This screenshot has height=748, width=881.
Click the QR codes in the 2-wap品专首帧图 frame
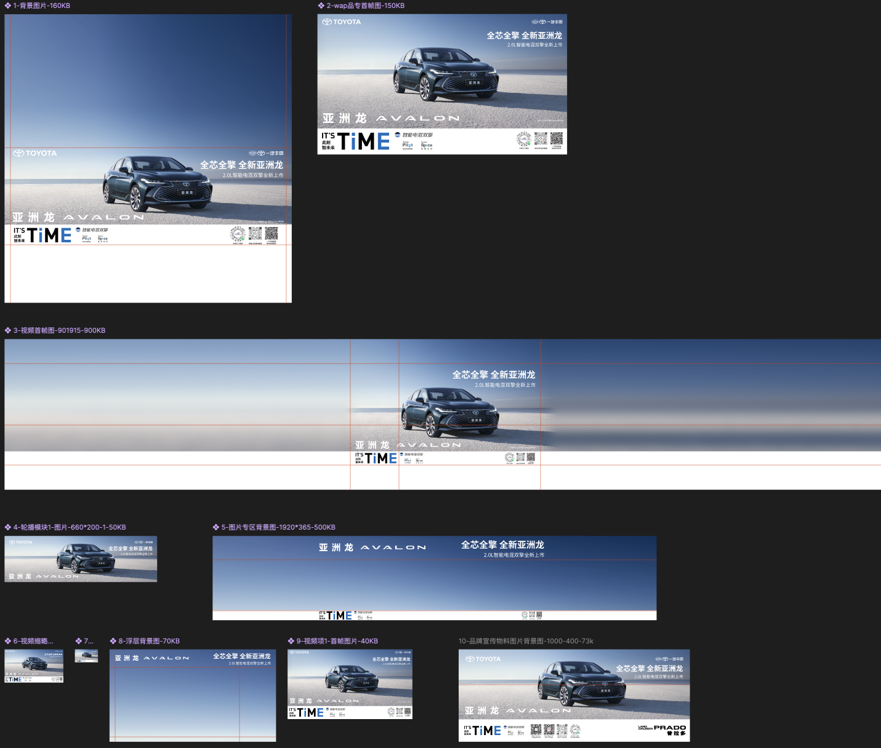(541, 140)
